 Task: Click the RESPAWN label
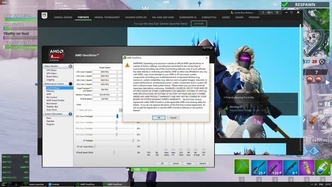pos(305,5)
